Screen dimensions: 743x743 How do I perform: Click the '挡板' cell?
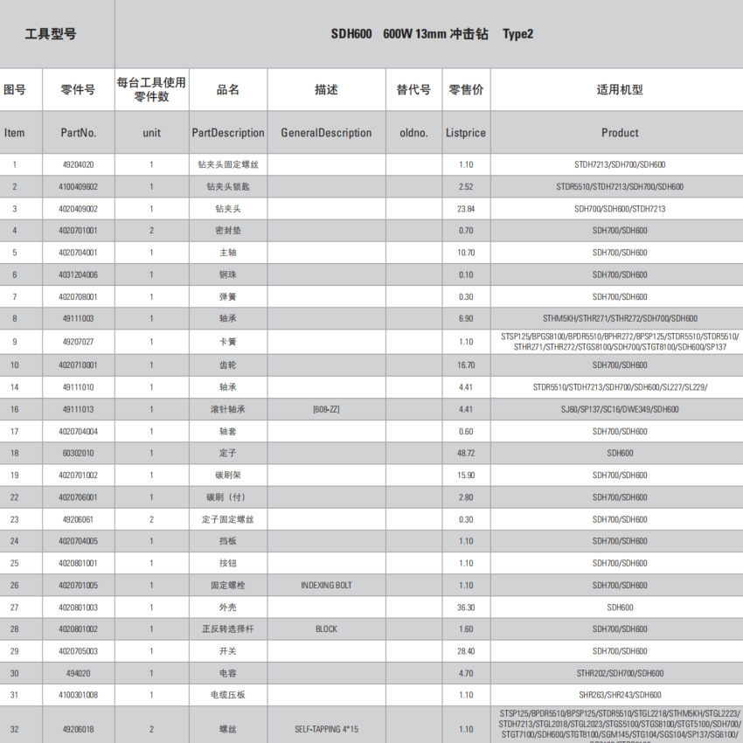pos(228,541)
